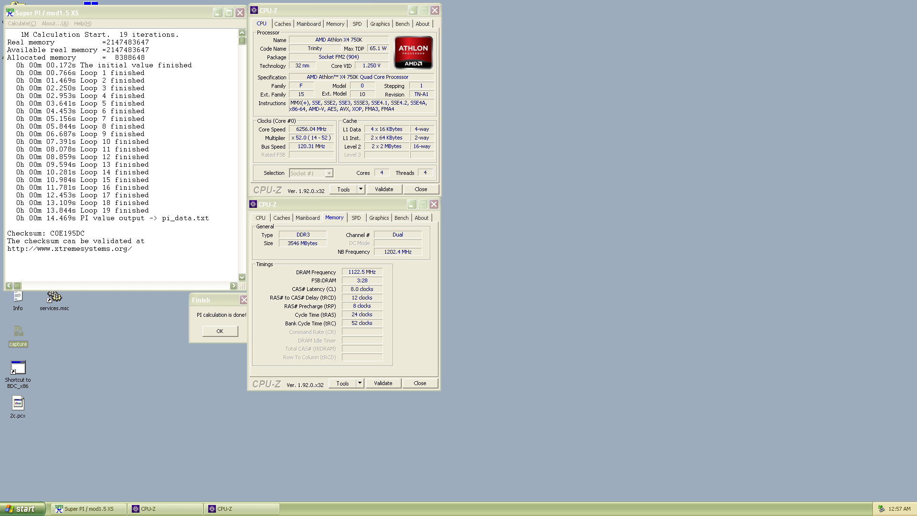The height and width of the screenshot is (516, 917).
Task: Confirm PI calculation done with OK
Action: (220, 331)
